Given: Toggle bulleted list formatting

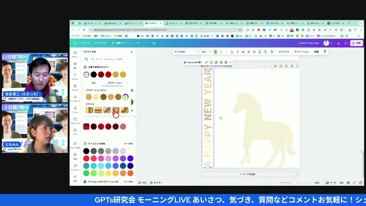Looking at the screenshot, I should 254,52.
